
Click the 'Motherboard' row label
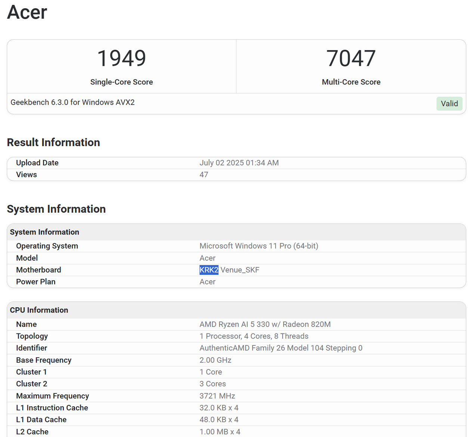[x=38, y=270]
